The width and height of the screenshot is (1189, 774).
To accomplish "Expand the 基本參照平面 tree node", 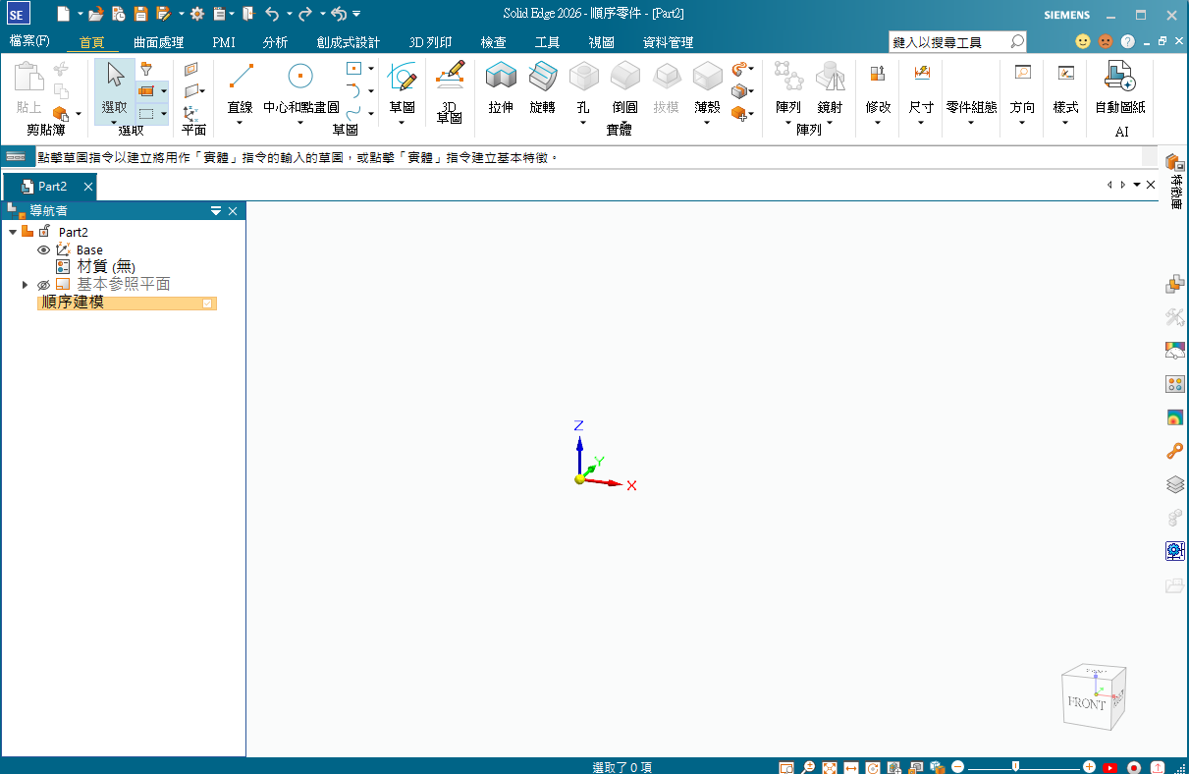I will coord(25,285).
